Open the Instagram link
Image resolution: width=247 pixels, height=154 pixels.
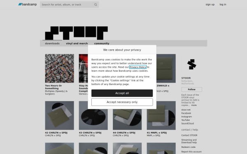point(186,117)
